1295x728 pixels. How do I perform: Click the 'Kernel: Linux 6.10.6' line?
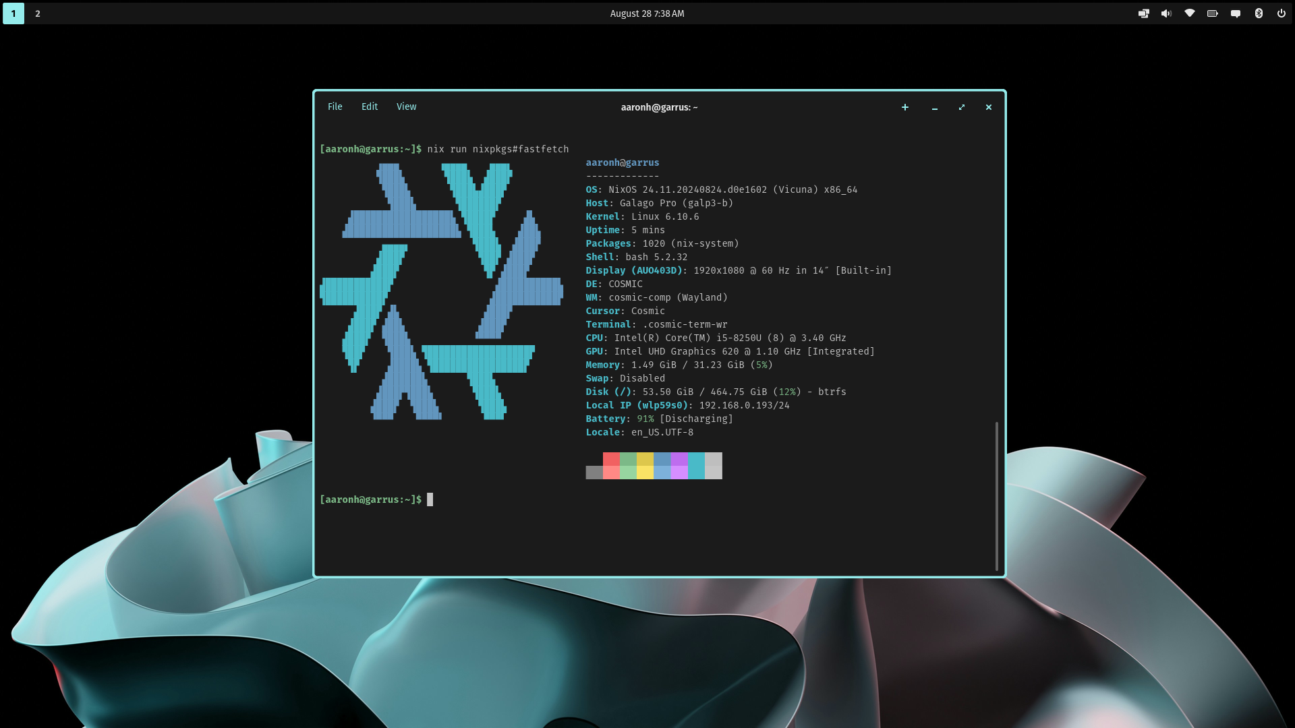[x=642, y=216]
